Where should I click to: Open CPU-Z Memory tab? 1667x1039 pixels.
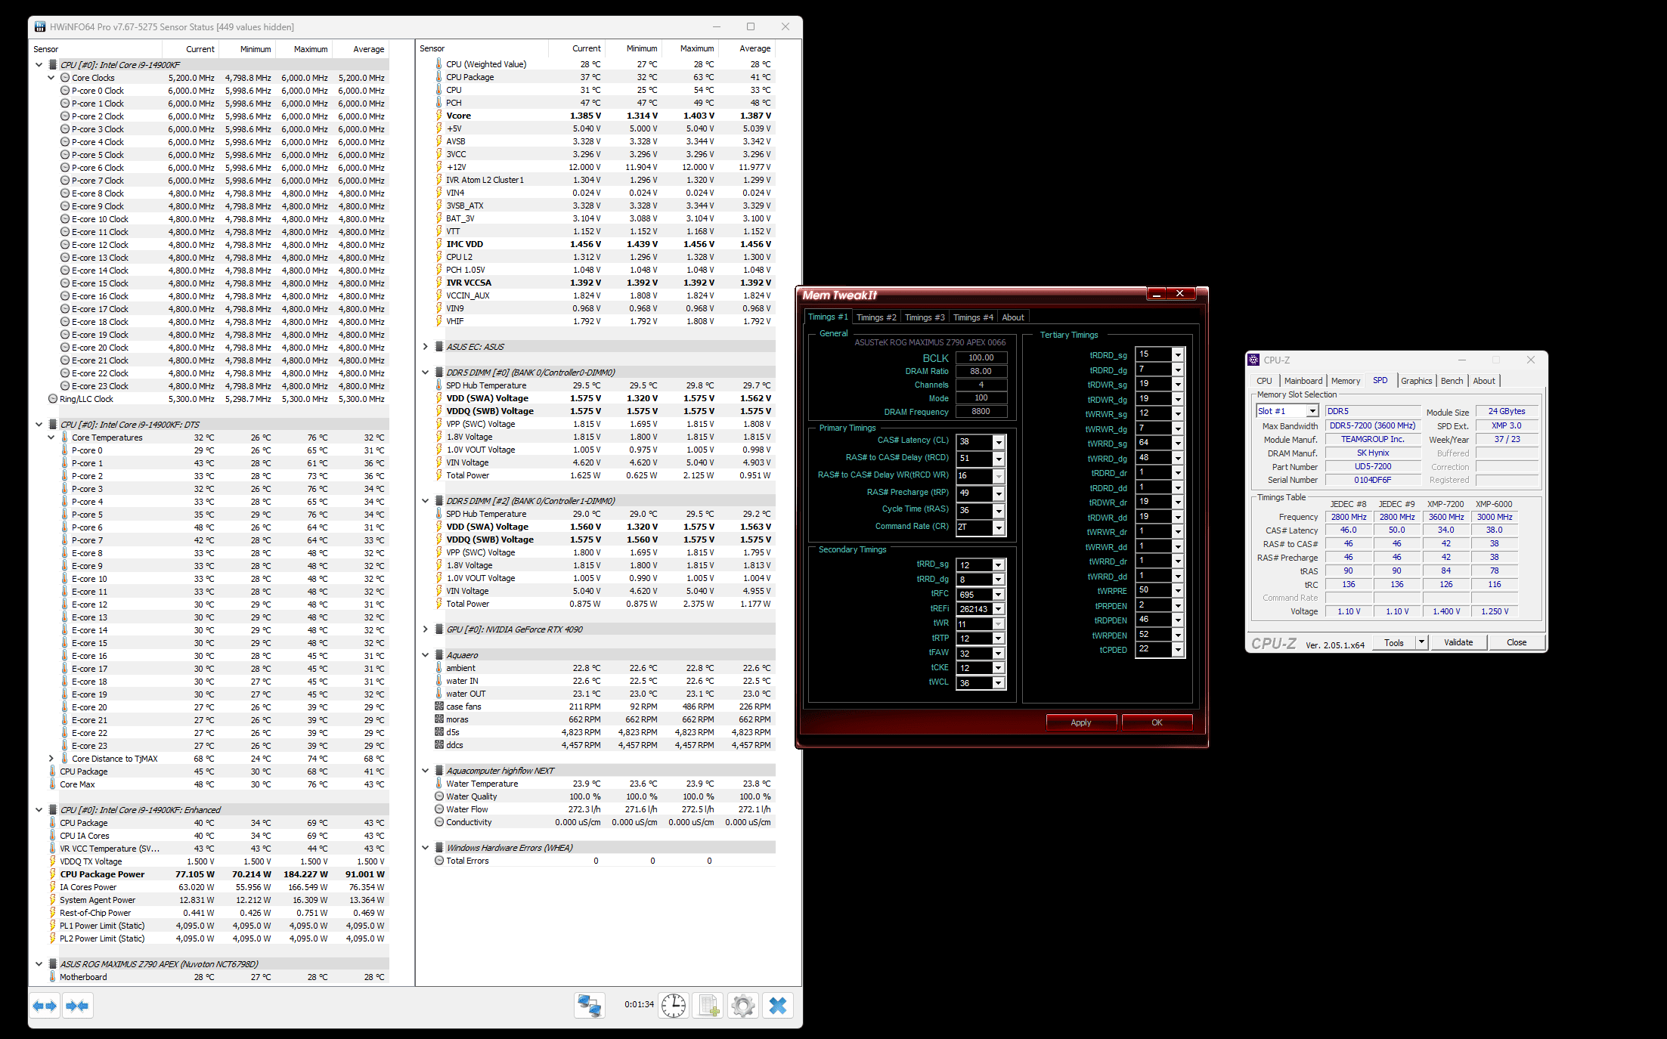tap(1345, 381)
